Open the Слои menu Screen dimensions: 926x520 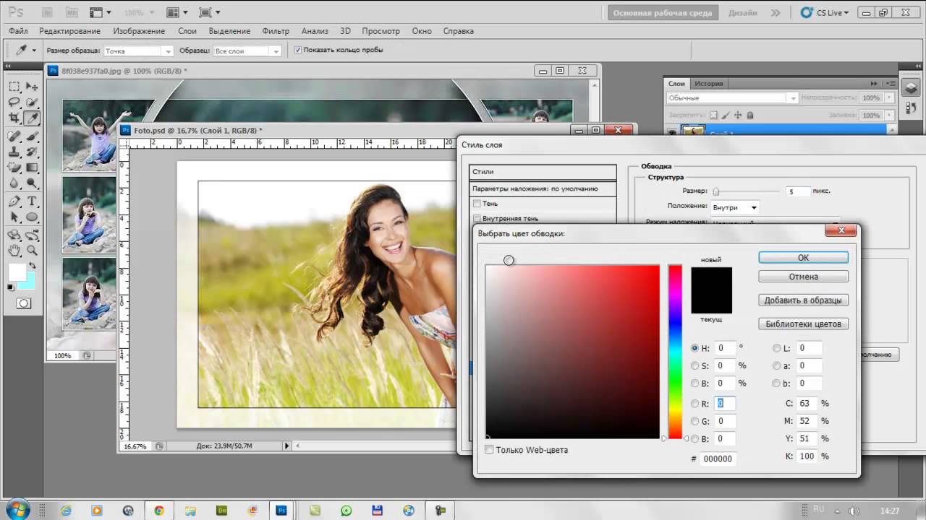click(187, 31)
